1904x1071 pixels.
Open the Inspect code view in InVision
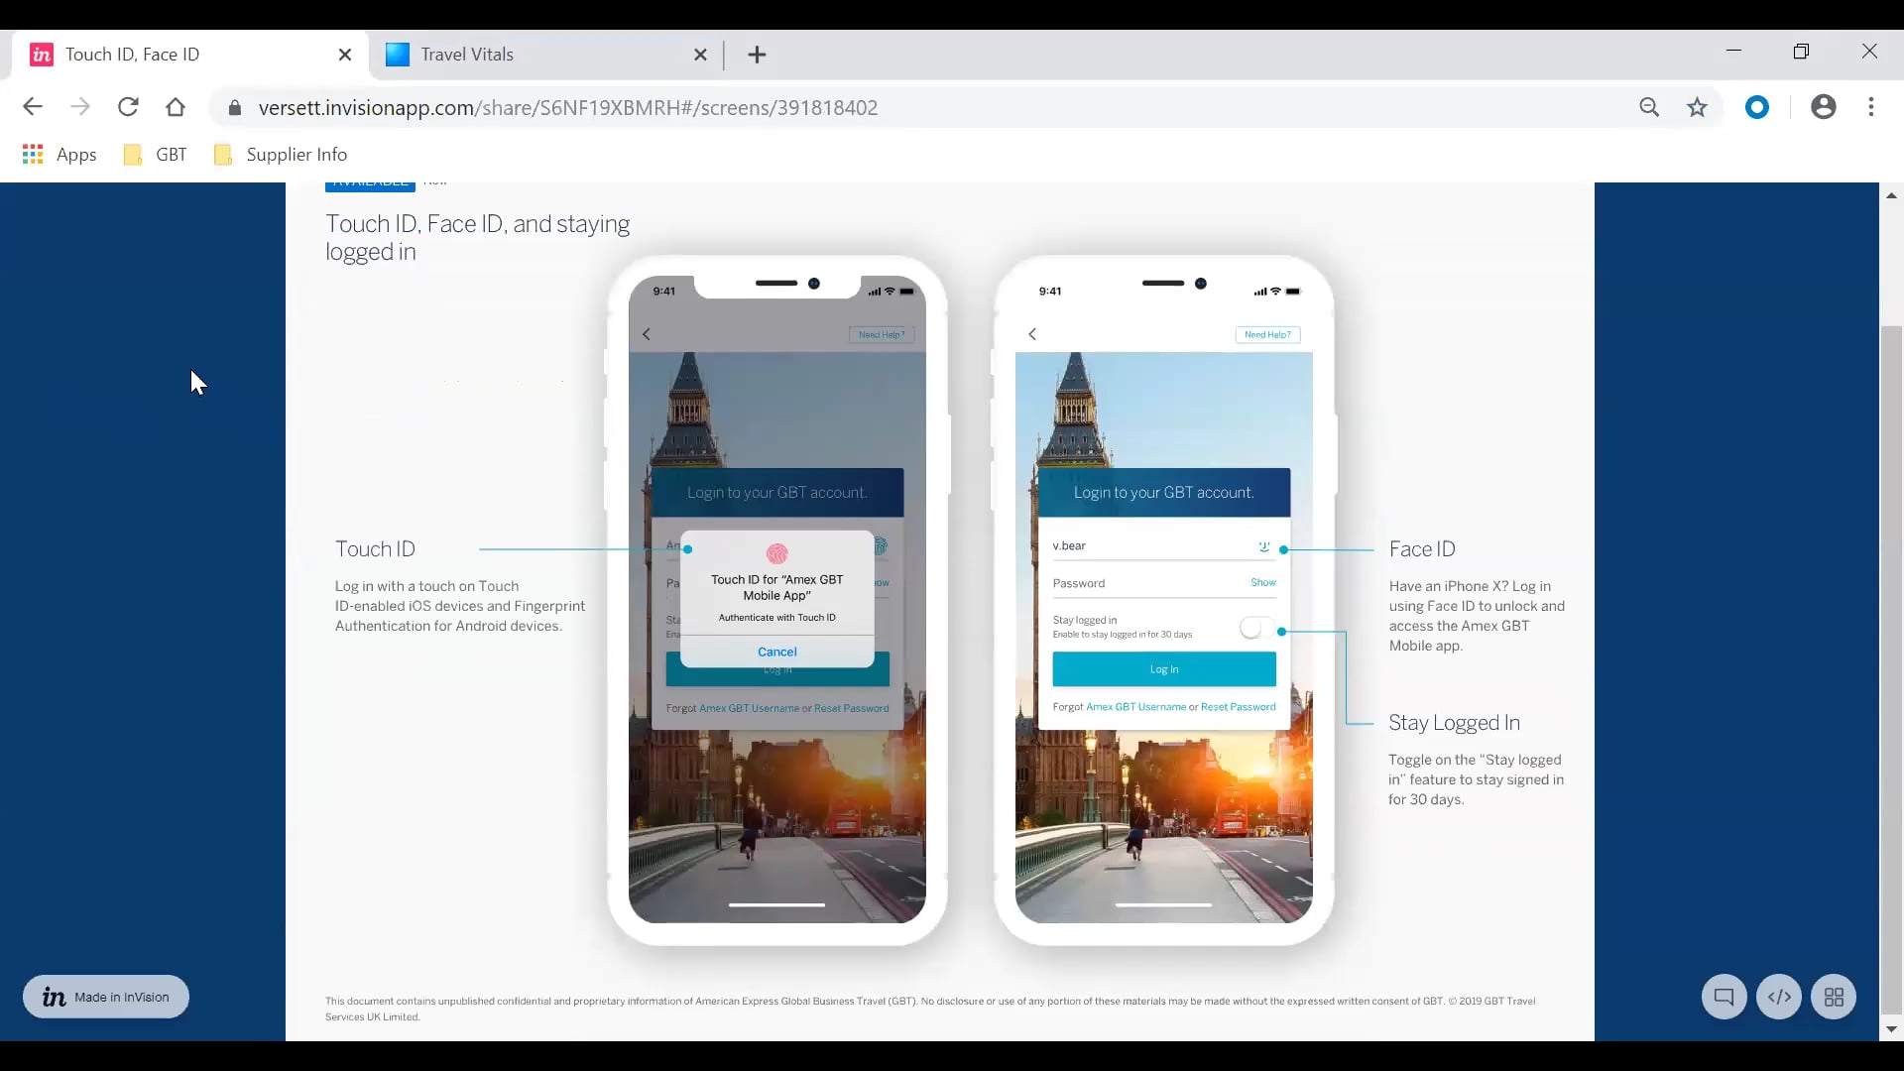click(x=1779, y=997)
